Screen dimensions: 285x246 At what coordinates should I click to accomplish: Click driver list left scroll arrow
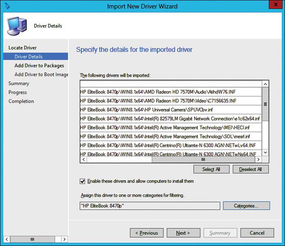tap(84, 159)
